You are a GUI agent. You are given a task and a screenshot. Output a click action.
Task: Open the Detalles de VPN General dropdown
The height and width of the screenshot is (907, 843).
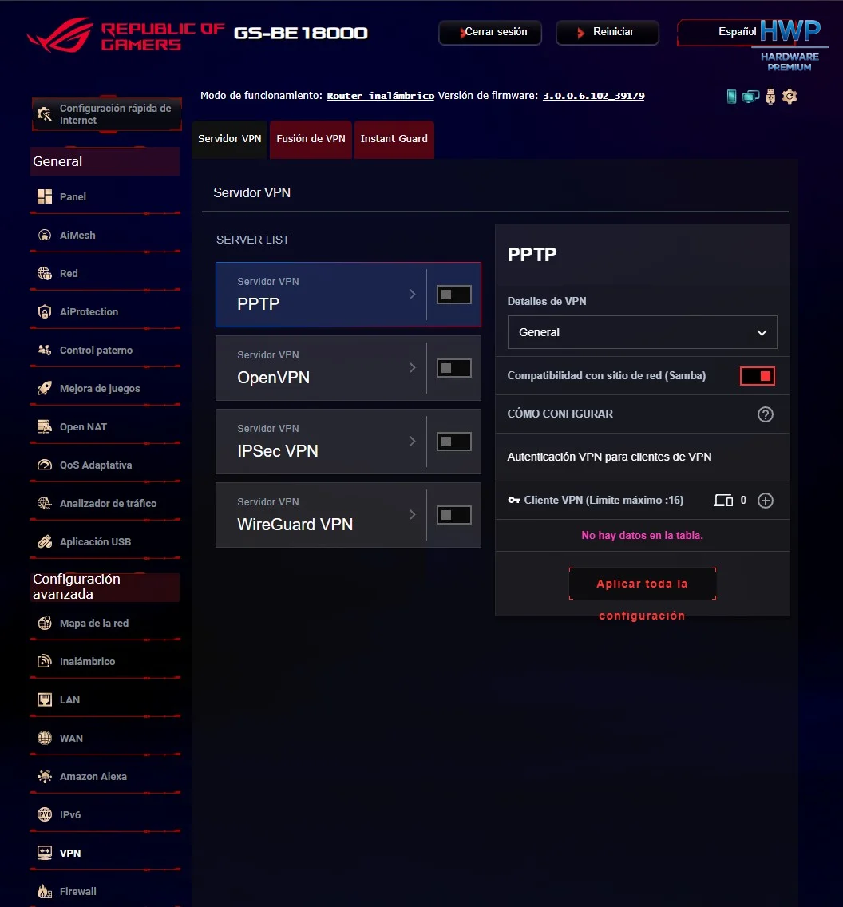tap(642, 332)
